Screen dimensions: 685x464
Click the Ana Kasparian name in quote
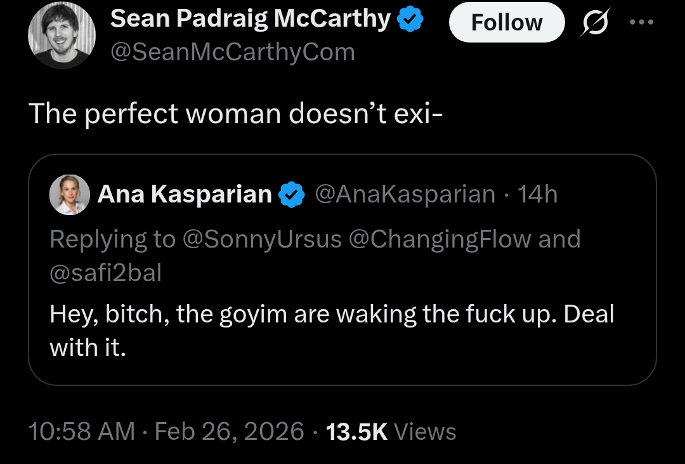tap(185, 194)
